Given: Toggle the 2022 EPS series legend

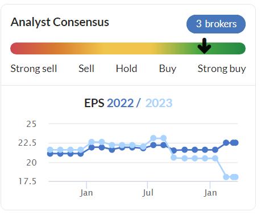Looking at the screenshot, I should tap(121, 103).
